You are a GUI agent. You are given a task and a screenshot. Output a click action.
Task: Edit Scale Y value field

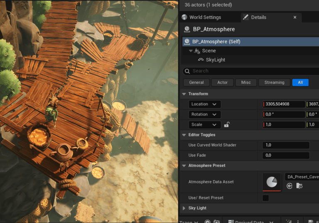[x=313, y=125]
